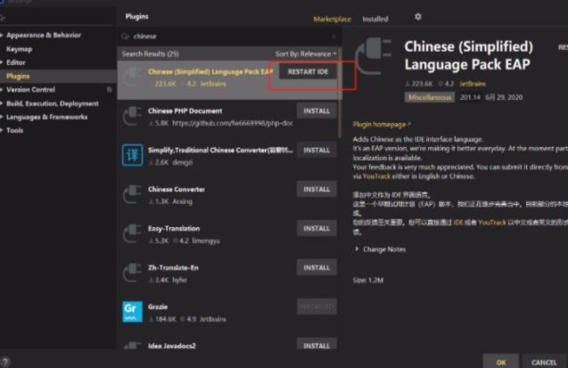Click the Chinese PHP Document plugin icon

(132, 117)
